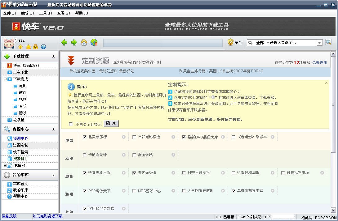This screenshot has width=338, height=221.
Task: Open arrow icon beside 热播韩剧周报
Action: (273, 173)
